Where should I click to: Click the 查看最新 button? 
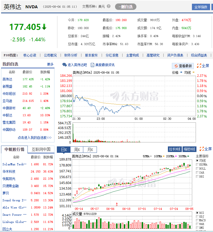tap(183, 66)
